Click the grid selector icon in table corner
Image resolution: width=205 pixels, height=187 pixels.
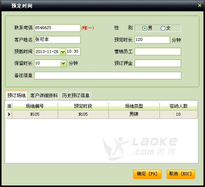(9, 106)
